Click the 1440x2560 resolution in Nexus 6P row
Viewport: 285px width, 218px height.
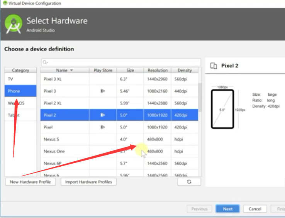(157, 163)
